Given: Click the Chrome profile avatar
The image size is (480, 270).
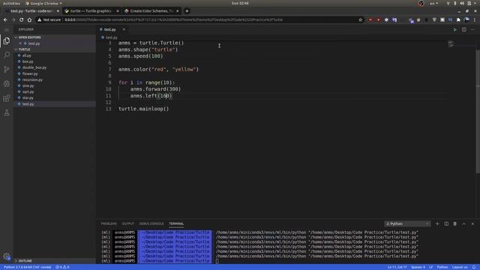Looking at the screenshot, I should pos(466,20).
